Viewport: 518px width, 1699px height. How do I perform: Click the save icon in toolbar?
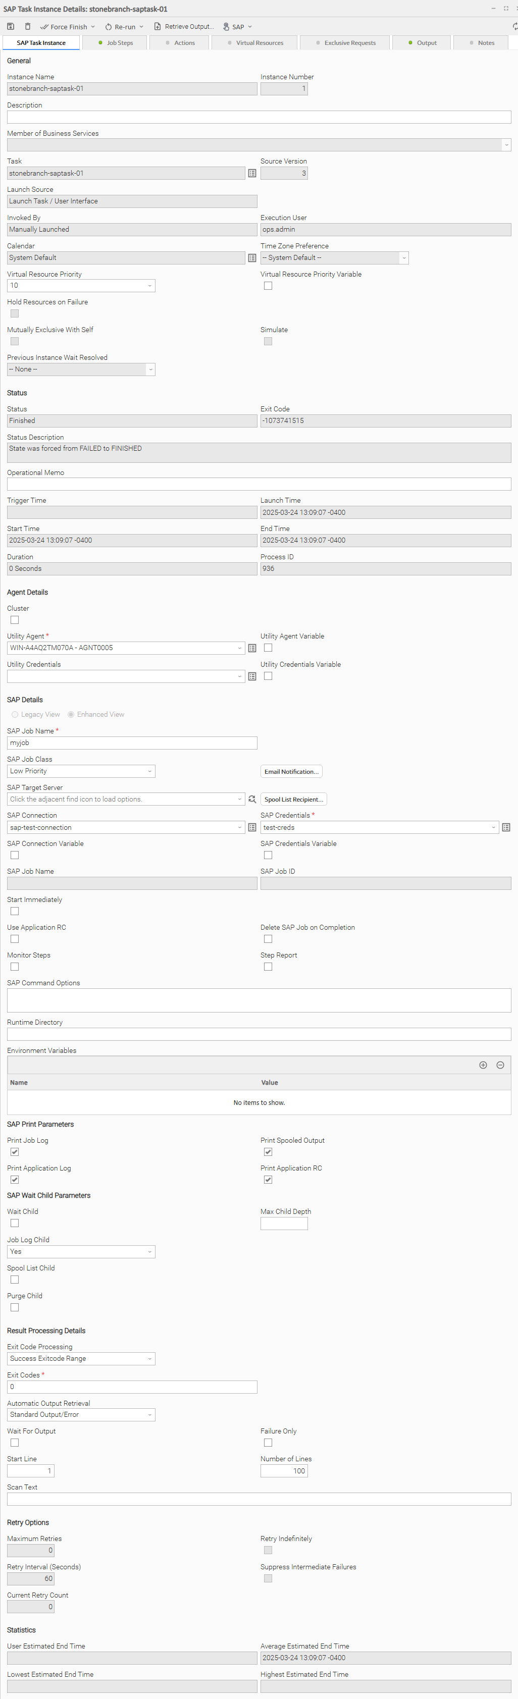coord(11,26)
